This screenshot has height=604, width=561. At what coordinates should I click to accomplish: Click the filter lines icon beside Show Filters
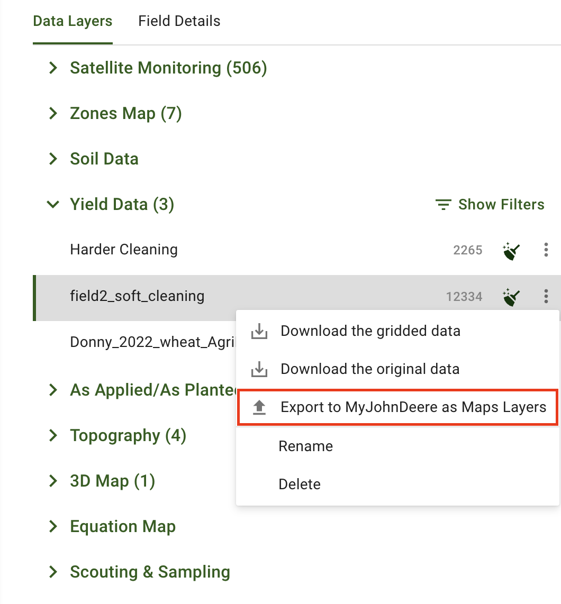pos(443,205)
